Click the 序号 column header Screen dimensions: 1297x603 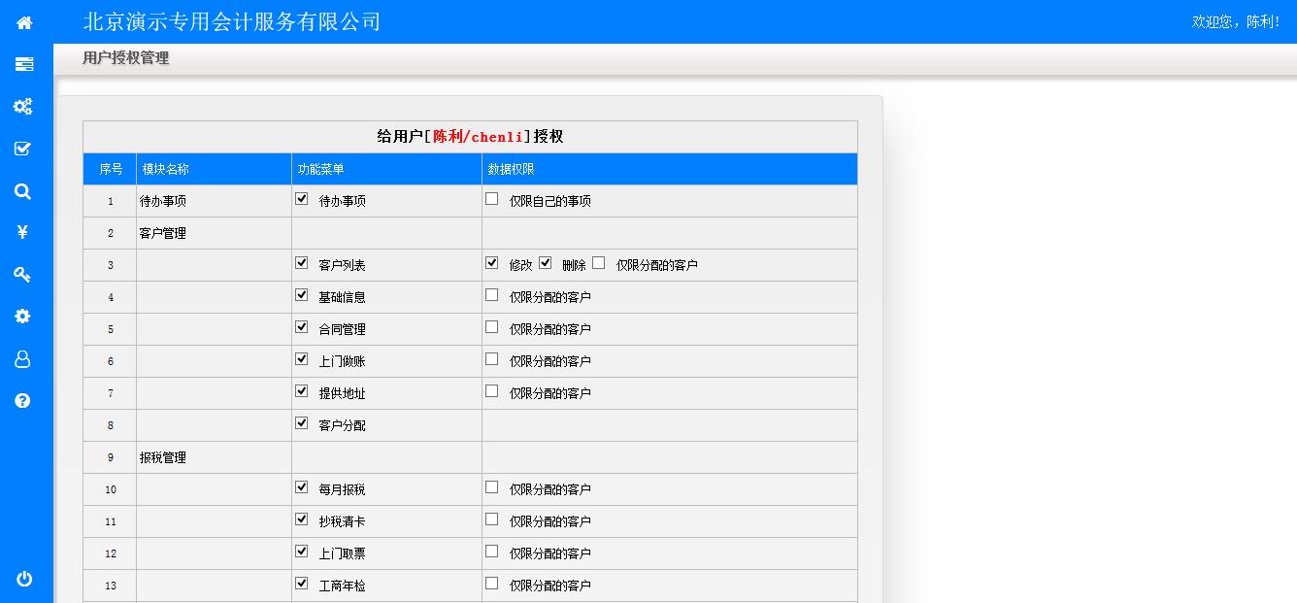(x=110, y=169)
